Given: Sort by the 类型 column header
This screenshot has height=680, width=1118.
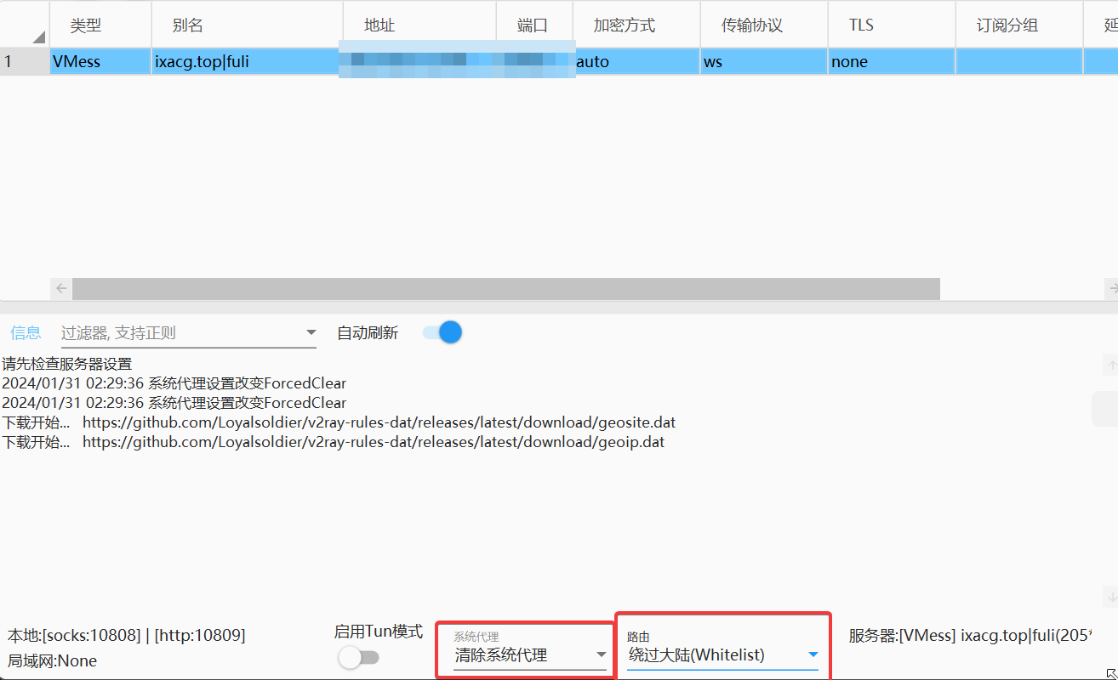Looking at the screenshot, I should click(85, 25).
